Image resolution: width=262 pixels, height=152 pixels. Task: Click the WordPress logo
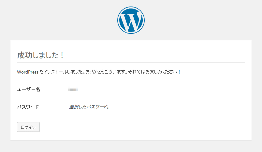(x=131, y=20)
